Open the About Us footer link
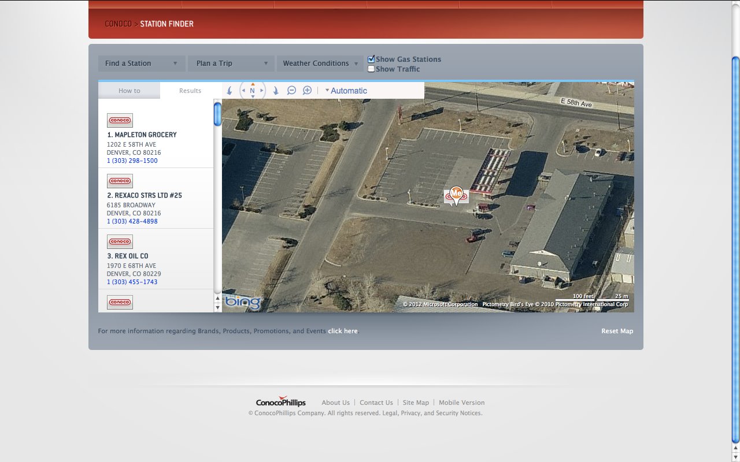Viewport: 740px width, 462px height. click(x=335, y=403)
